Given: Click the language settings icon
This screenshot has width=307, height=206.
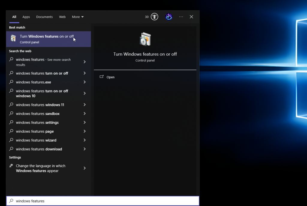Looking at the screenshot, I should pos(11,166).
